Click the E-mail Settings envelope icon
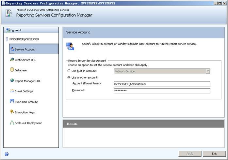The height and width of the screenshot is (160, 228). (12, 91)
